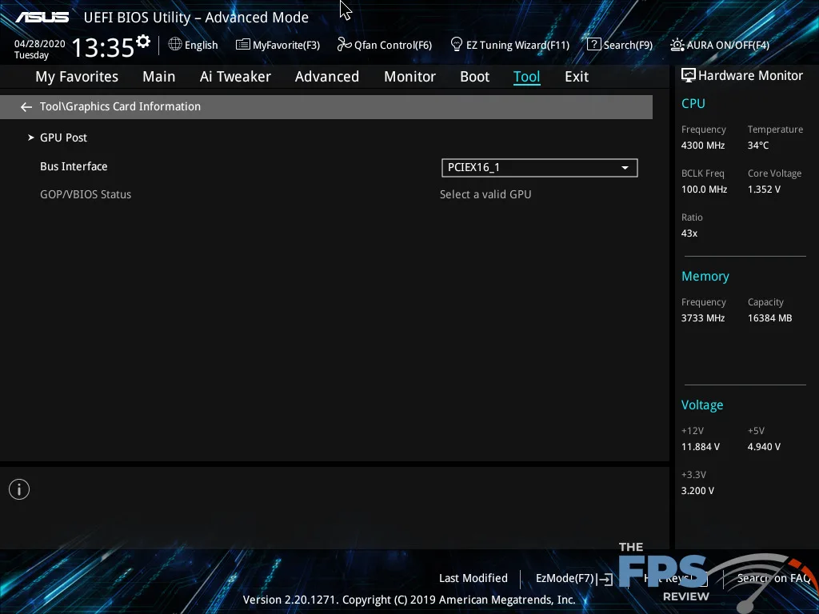Viewport: 819px width, 614px height.
Task: Click the EzMode exit arrow icon
Action: pos(605,579)
